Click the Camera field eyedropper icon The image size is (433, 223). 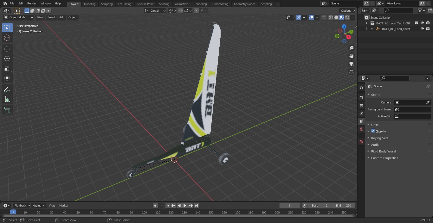tap(428, 102)
